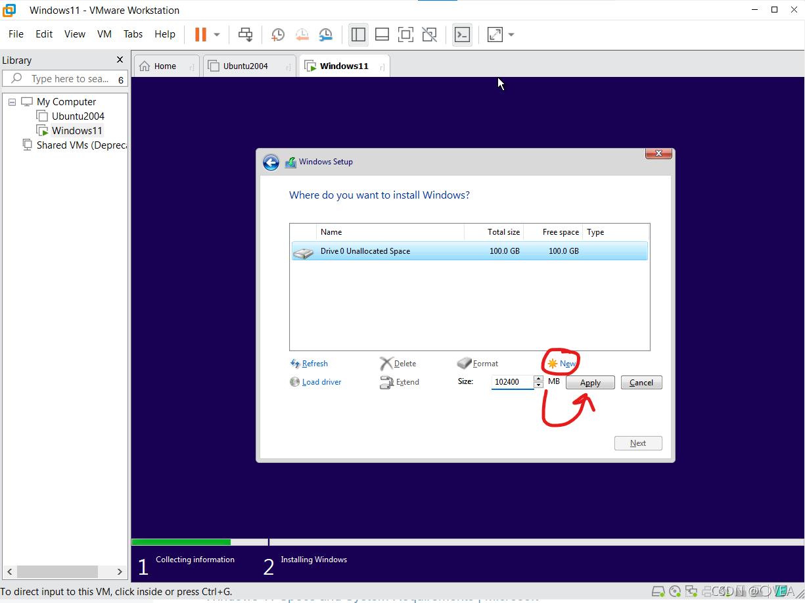Switch to the Ubuntu2004 tab

(x=249, y=66)
